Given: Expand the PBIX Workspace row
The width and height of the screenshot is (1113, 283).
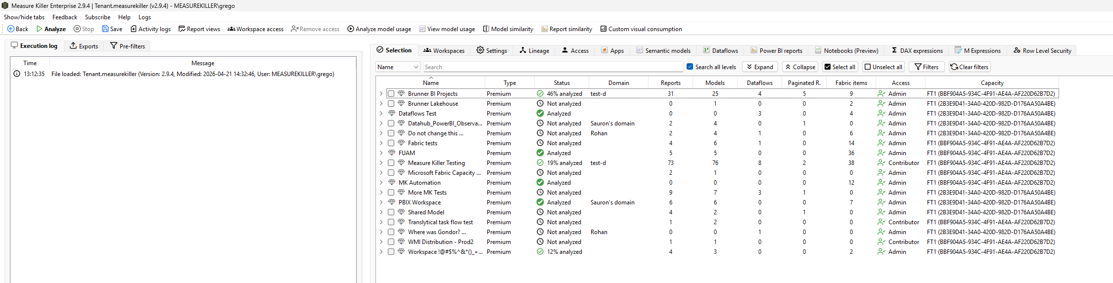Looking at the screenshot, I should pyautogui.click(x=381, y=202).
